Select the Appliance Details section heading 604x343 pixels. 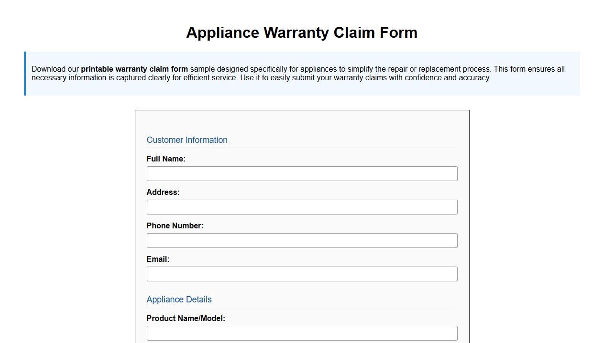tap(179, 300)
